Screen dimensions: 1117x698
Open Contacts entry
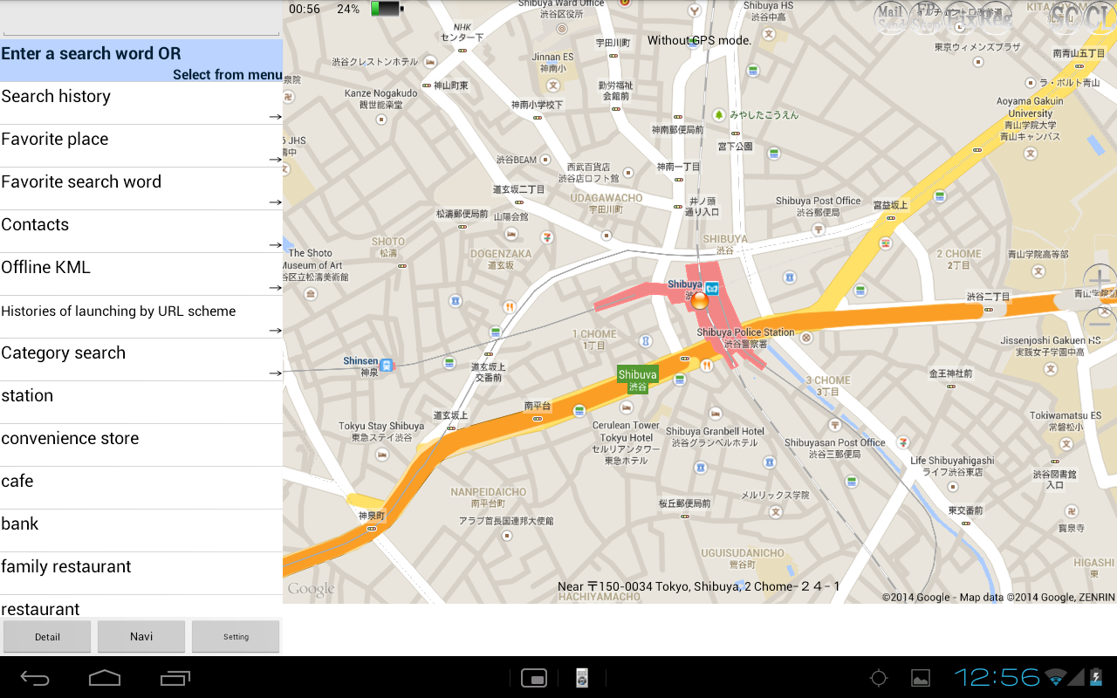(141, 231)
